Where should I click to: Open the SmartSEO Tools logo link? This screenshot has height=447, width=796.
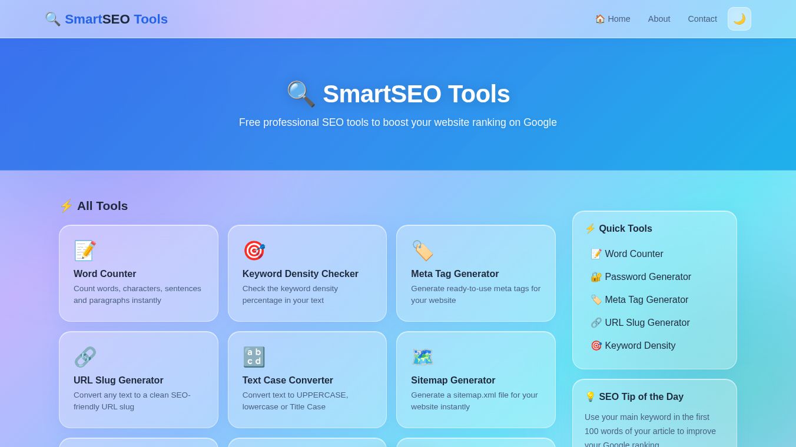click(x=107, y=19)
